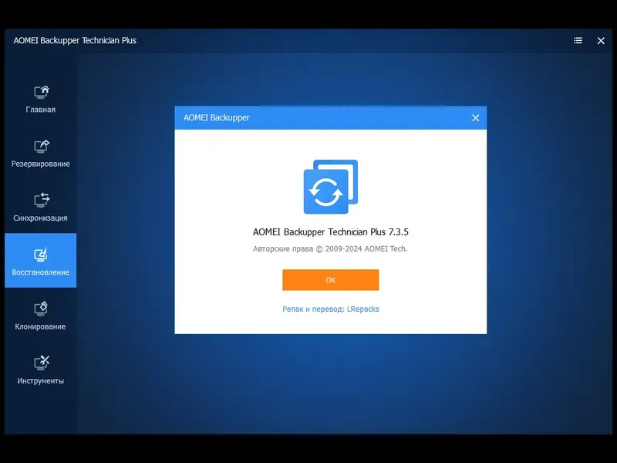The image size is (617, 463).
Task: Switch to the Инструменты section
Action: tap(41, 380)
